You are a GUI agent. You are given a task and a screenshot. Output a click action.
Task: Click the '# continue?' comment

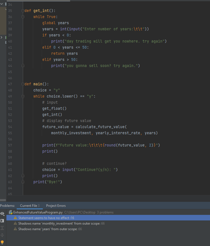click(54, 164)
